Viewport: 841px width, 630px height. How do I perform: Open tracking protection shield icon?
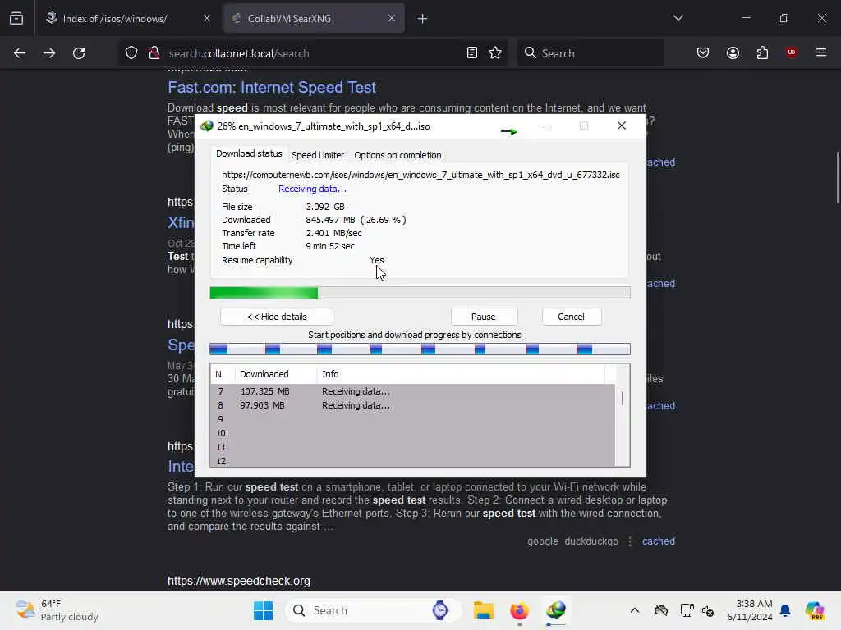coord(131,53)
